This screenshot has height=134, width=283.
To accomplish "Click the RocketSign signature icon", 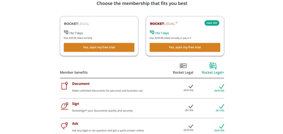I will tap(64, 106).
